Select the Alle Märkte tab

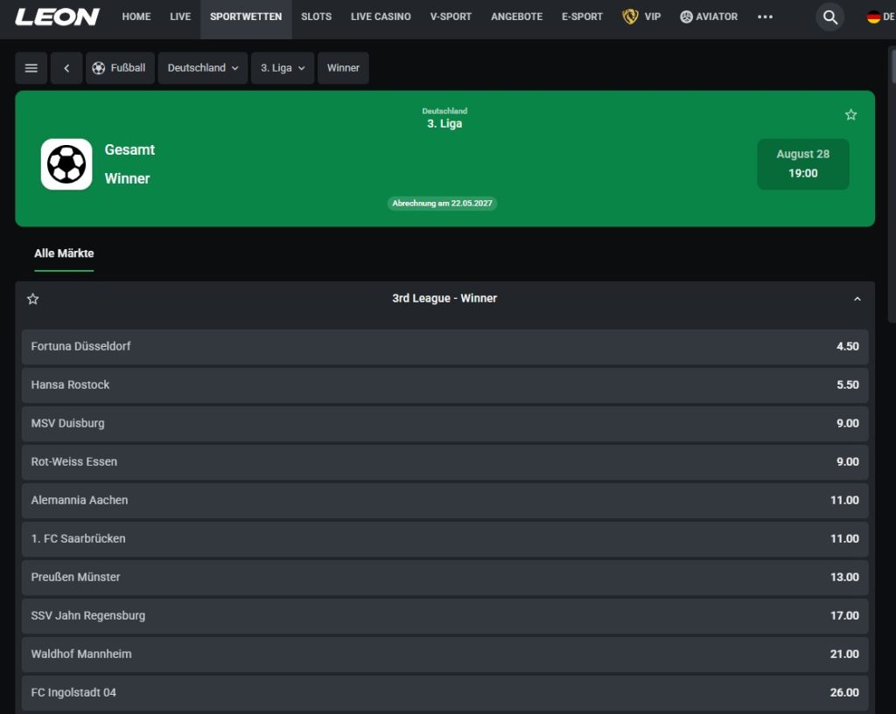(64, 253)
